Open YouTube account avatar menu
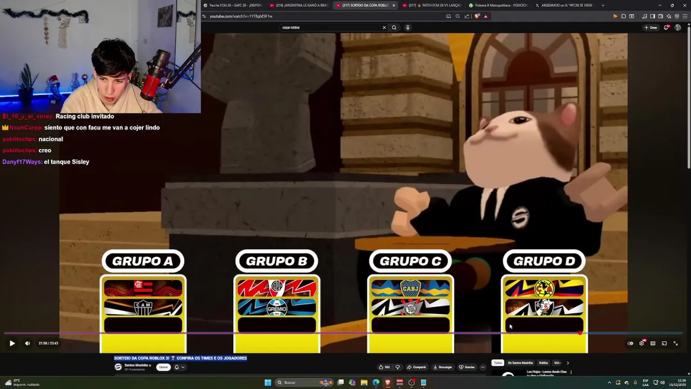The image size is (691, 389). 678,27
